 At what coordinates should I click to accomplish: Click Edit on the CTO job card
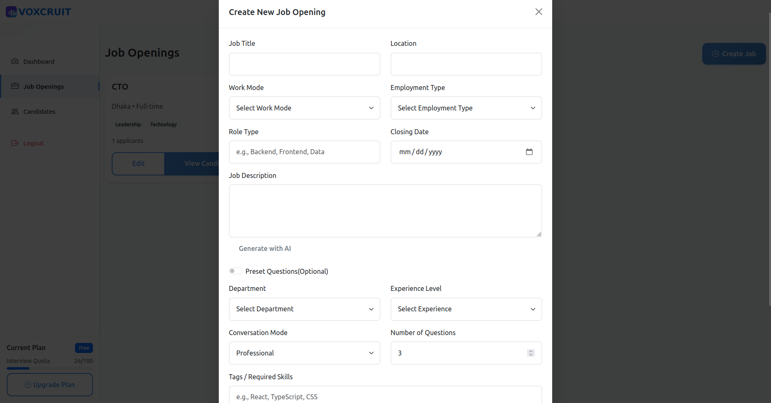click(138, 163)
